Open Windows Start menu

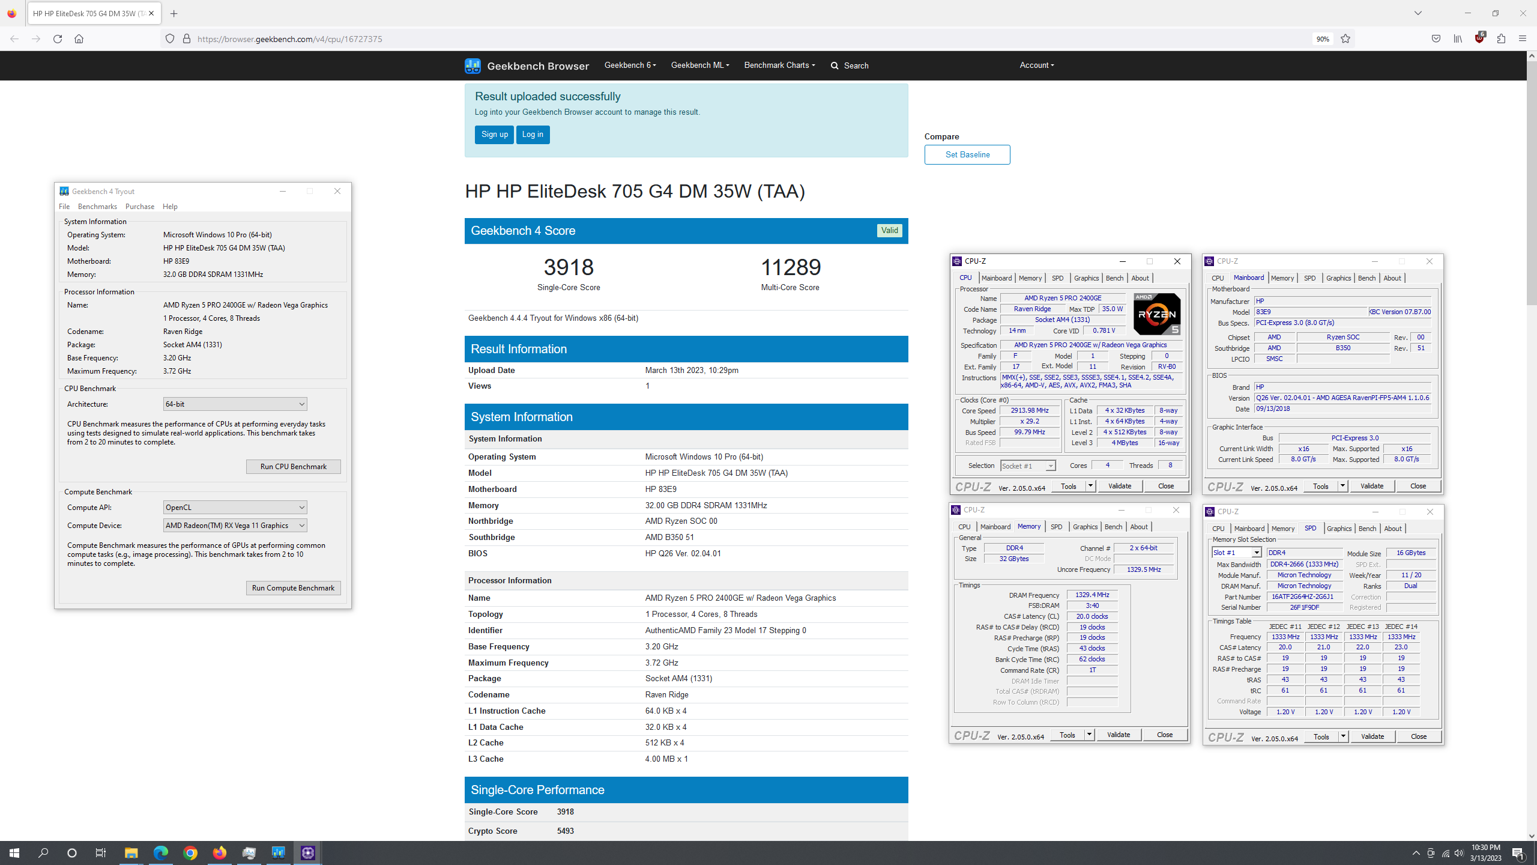click(14, 852)
